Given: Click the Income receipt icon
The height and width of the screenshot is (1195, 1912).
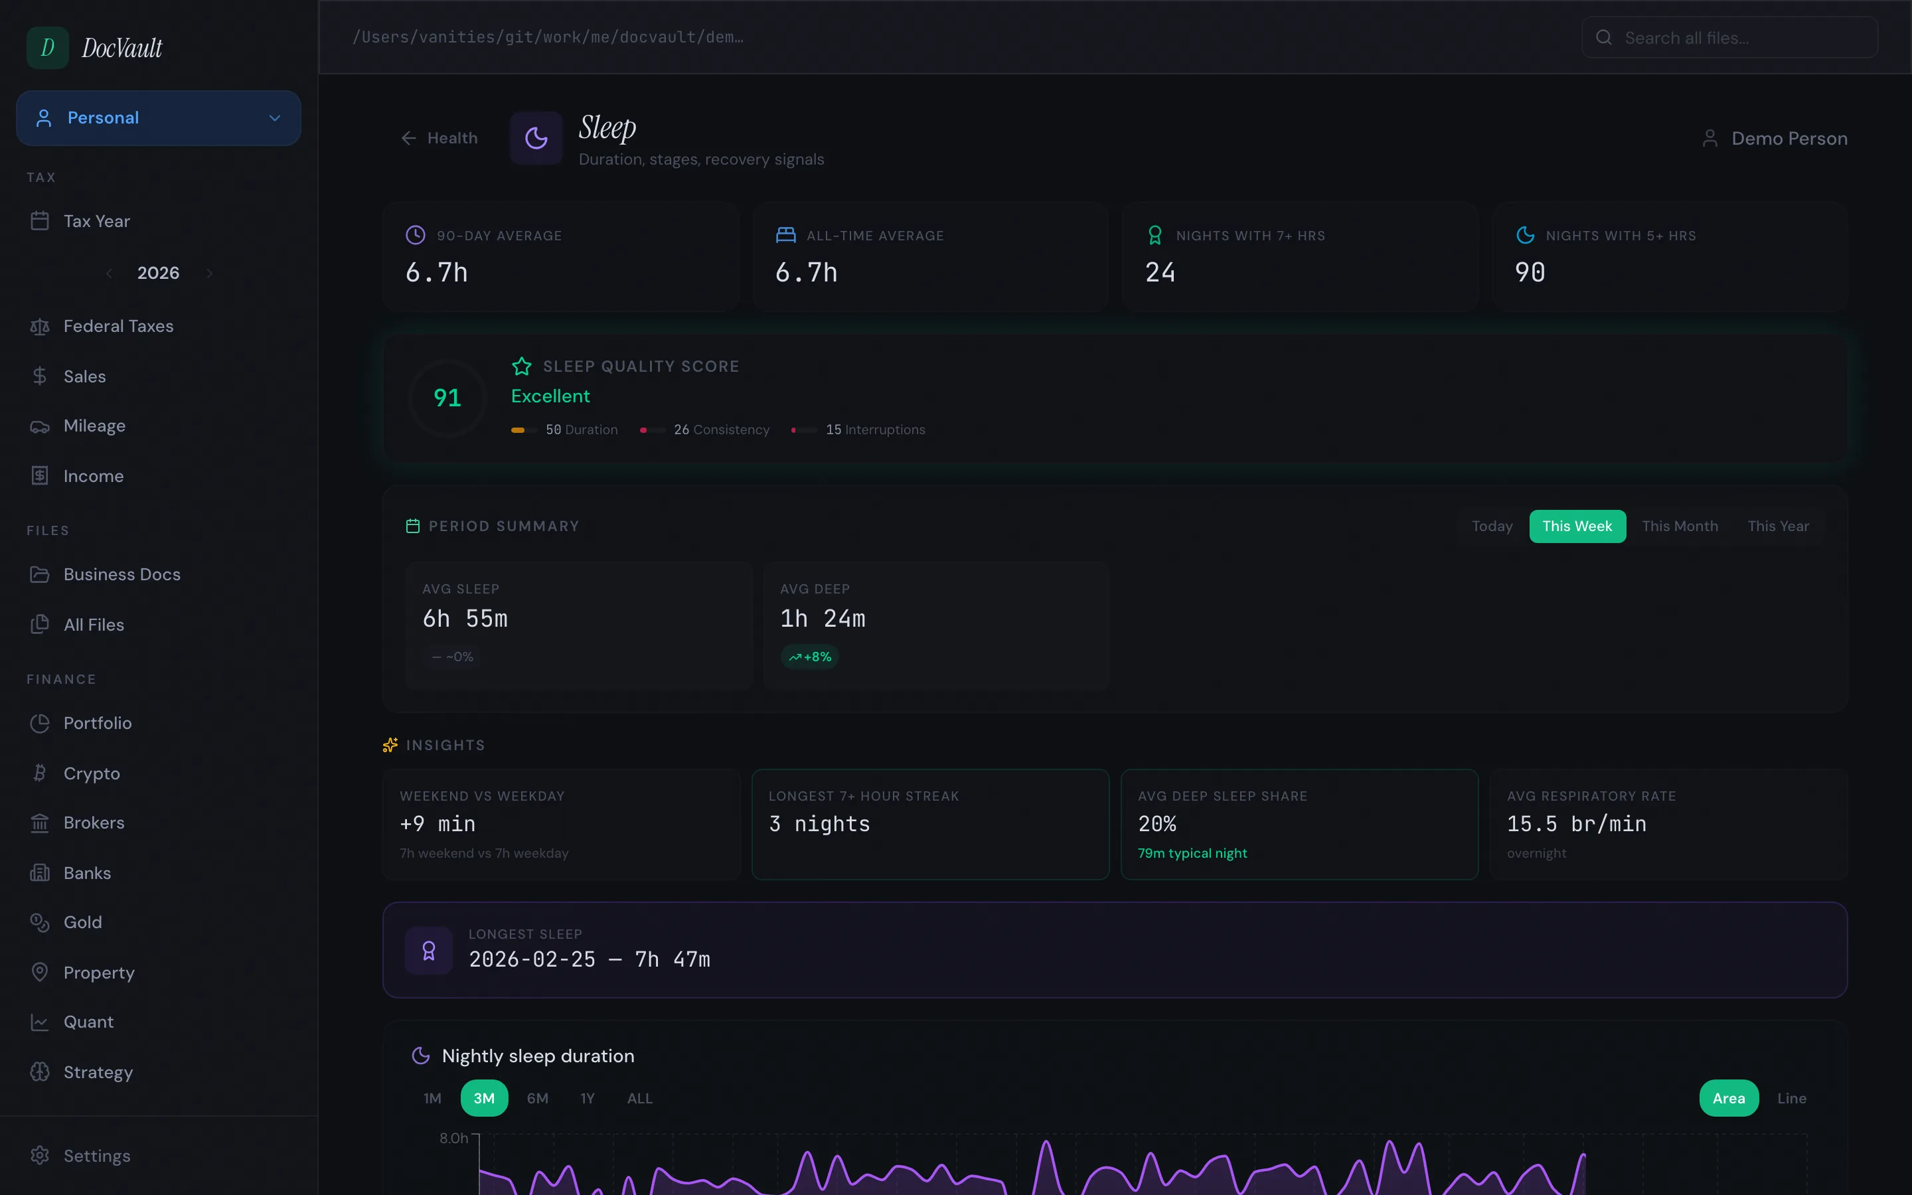Looking at the screenshot, I should tap(40, 476).
